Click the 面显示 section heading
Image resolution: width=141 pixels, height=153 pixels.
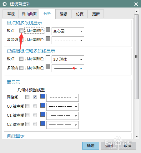pos(13,82)
